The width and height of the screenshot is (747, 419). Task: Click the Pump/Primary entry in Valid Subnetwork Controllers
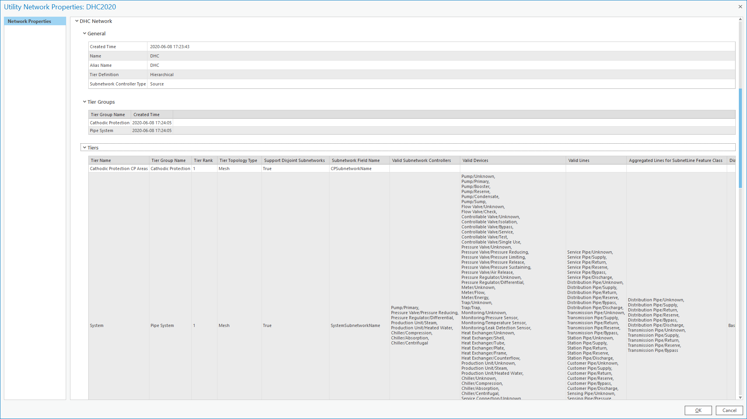click(405, 308)
